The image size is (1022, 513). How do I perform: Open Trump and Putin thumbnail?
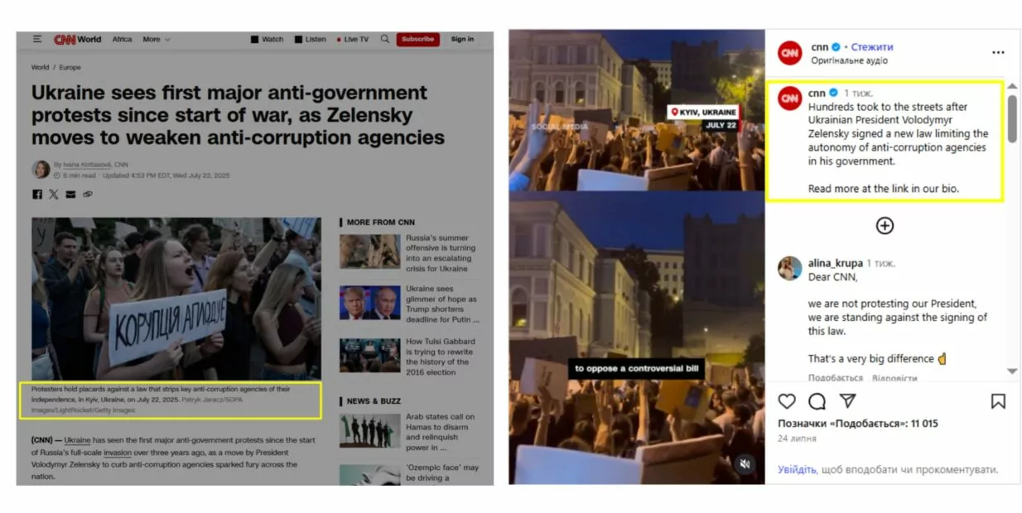(x=369, y=303)
